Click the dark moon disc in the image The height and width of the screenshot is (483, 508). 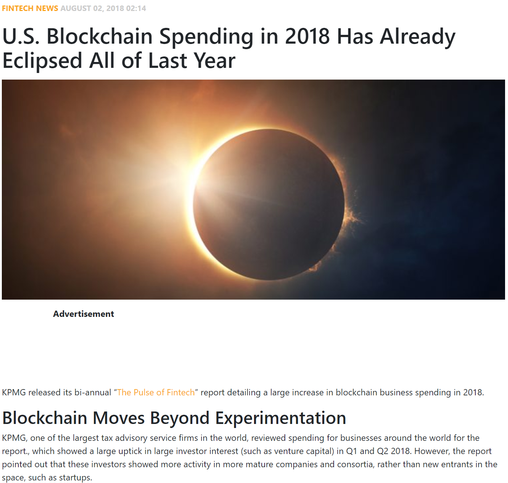point(269,205)
